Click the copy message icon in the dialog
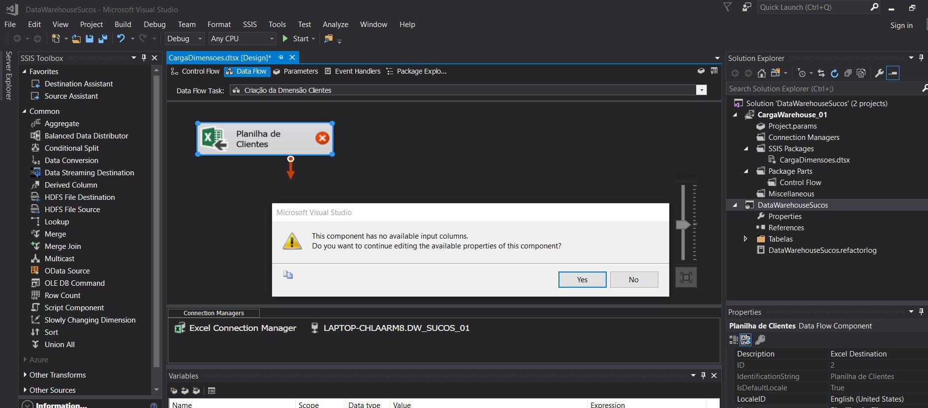The image size is (928, 408). pyautogui.click(x=288, y=274)
